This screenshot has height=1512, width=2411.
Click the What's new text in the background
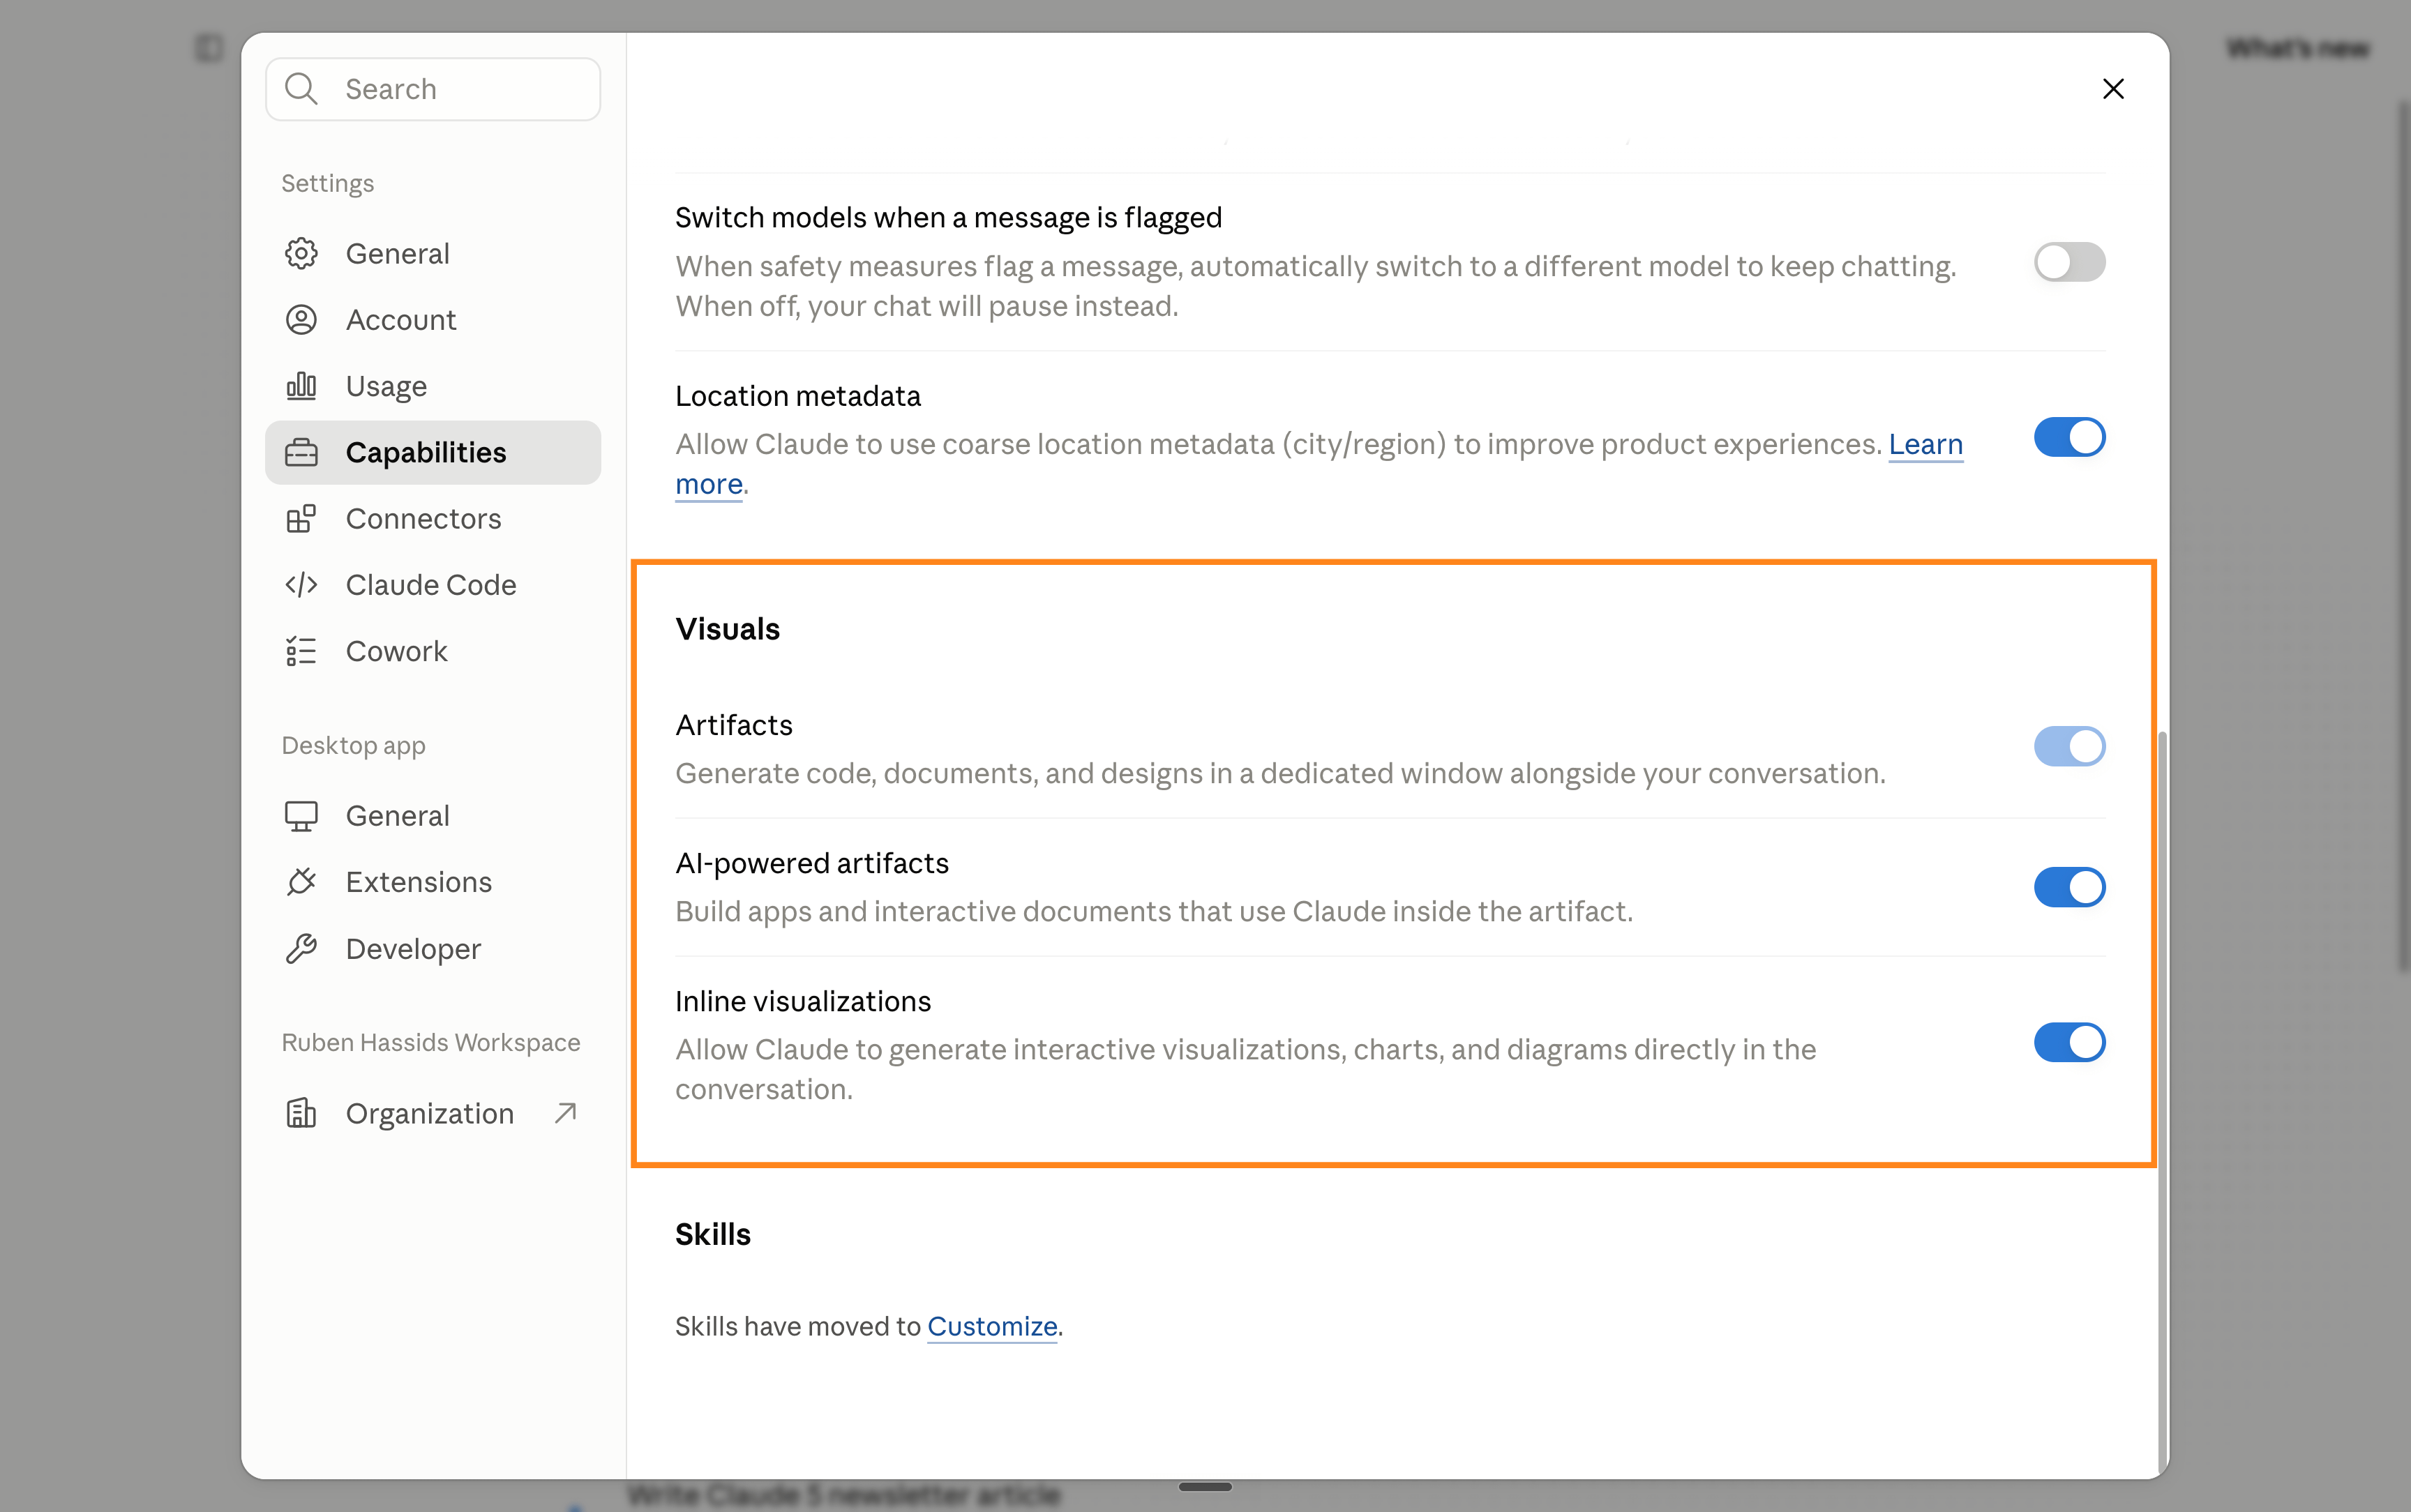(2298, 48)
